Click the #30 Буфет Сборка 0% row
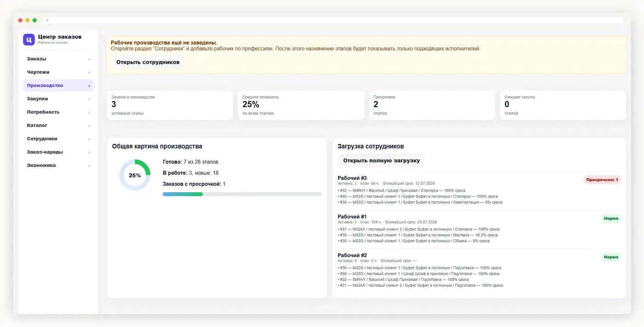 point(414,241)
